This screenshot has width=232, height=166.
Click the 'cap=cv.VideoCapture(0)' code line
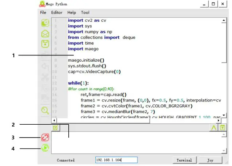[94, 72]
